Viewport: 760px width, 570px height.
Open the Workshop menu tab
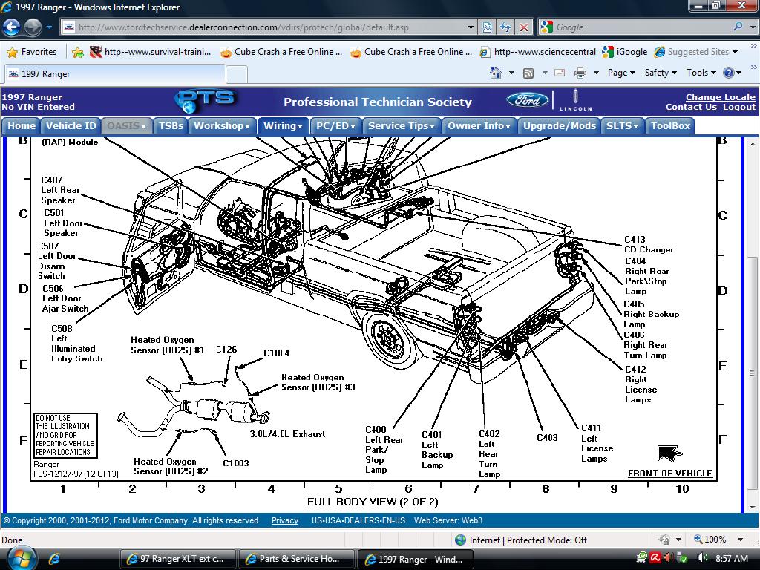pos(221,125)
